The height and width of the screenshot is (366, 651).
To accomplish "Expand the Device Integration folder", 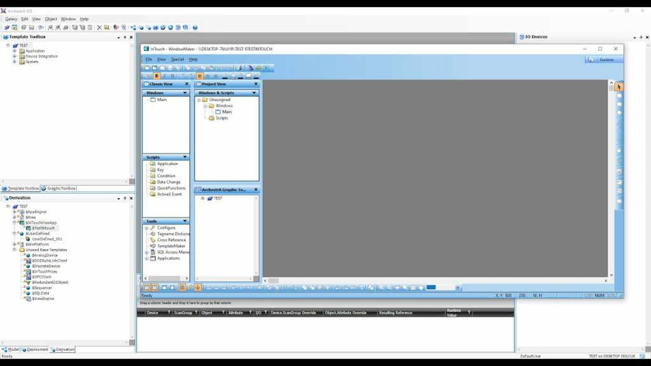I will point(15,56).
